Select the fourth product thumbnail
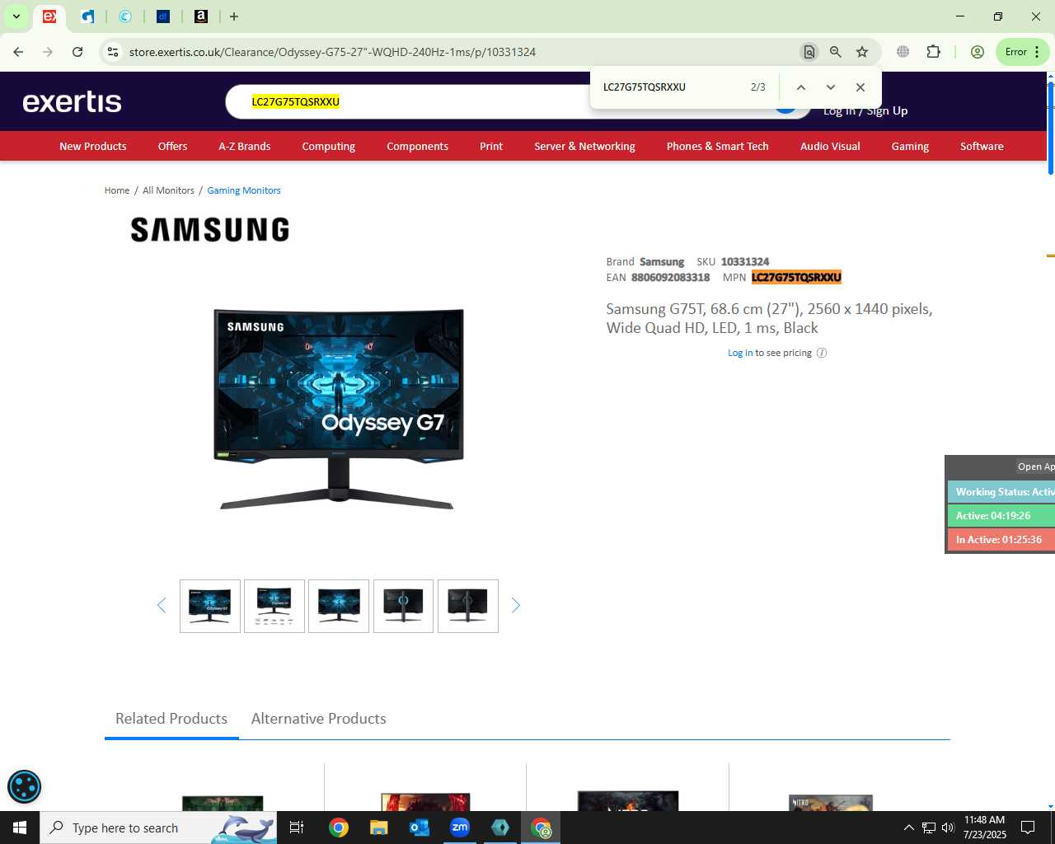 (403, 606)
